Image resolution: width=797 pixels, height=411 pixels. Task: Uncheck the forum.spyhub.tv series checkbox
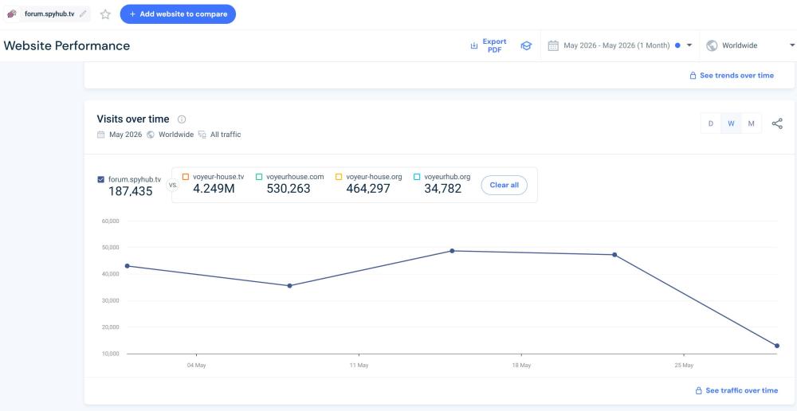100,179
